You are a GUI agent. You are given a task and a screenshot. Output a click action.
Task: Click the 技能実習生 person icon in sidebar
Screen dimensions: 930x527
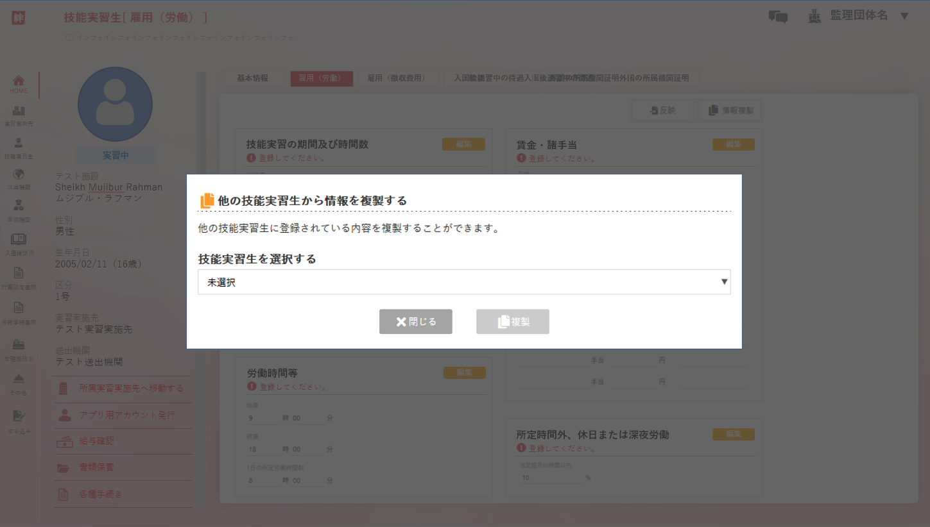coord(19,144)
